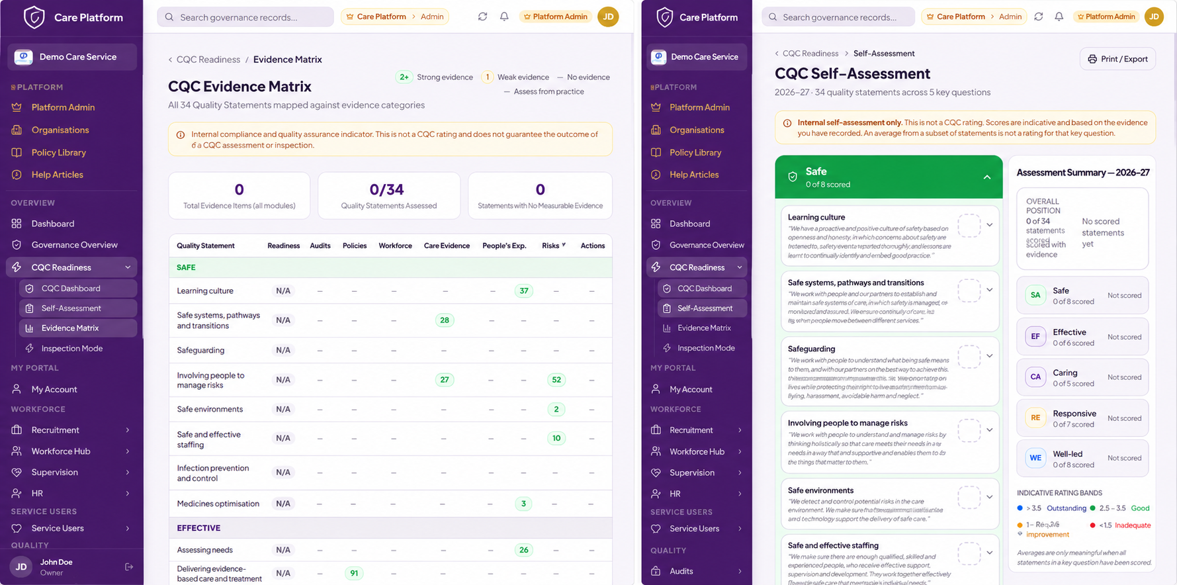
Task: Click Evidence Matrix chart icon, left sidebar
Action: point(29,328)
